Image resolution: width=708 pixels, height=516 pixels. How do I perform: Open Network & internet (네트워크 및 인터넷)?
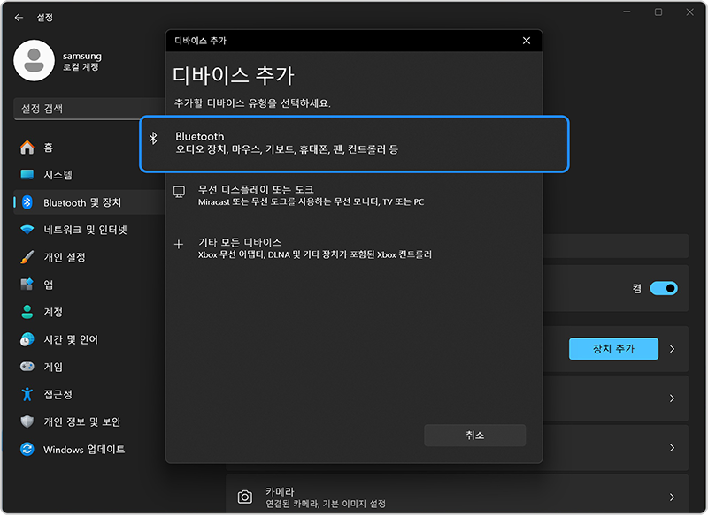89,230
